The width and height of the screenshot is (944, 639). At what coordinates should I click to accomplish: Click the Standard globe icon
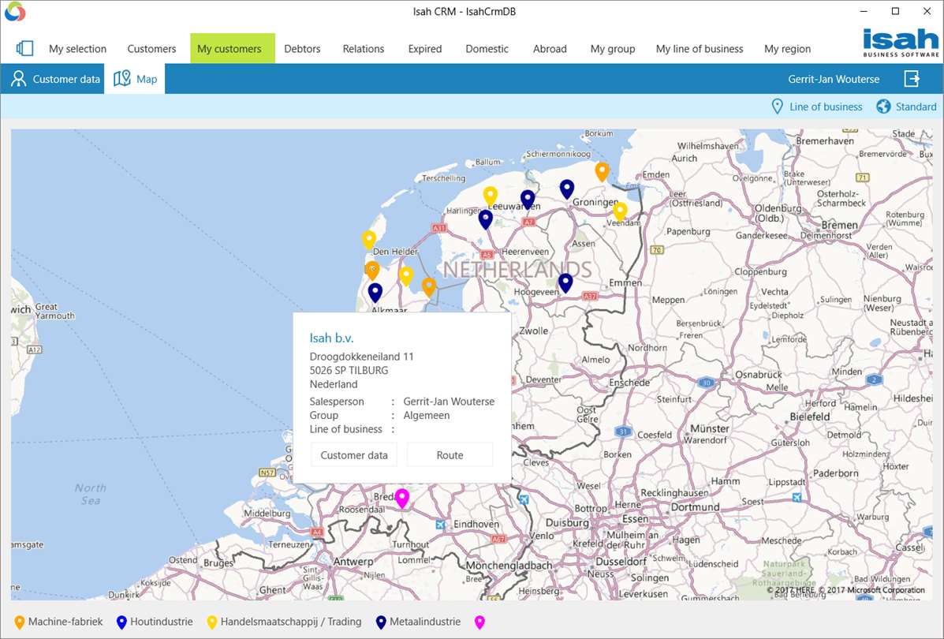883,106
